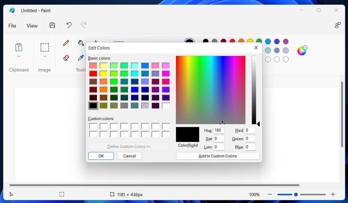This screenshot has height=203, width=348.
Task: Click the Color|Solid preview box
Action: pos(188,135)
